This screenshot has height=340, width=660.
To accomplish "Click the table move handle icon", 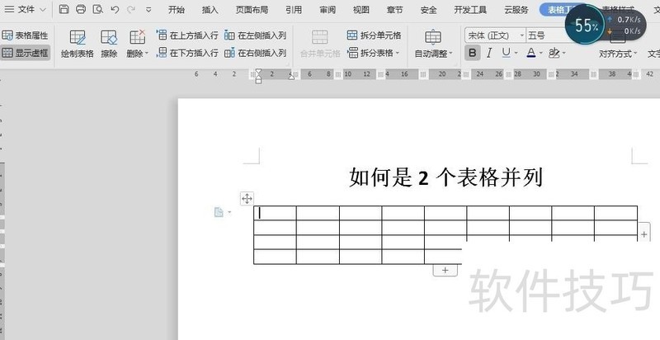I will pos(247,198).
